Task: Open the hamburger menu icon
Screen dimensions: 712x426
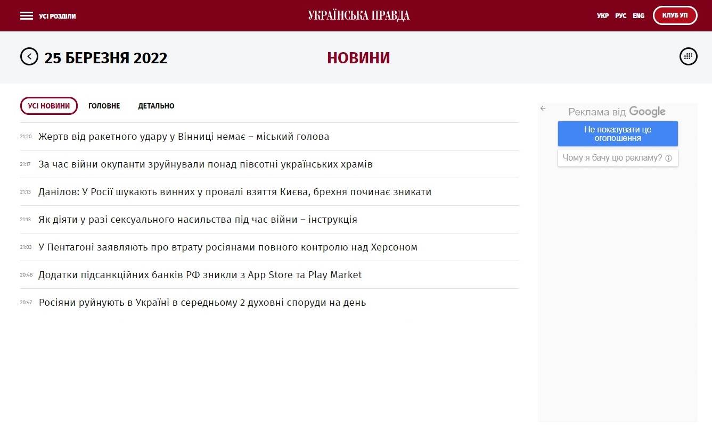Action: point(27,16)
